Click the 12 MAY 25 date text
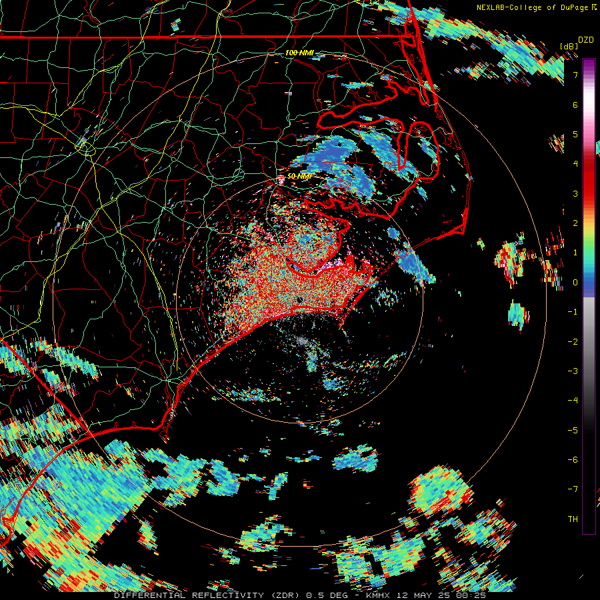Screen dimensions: 600x600 coord(423,595)
